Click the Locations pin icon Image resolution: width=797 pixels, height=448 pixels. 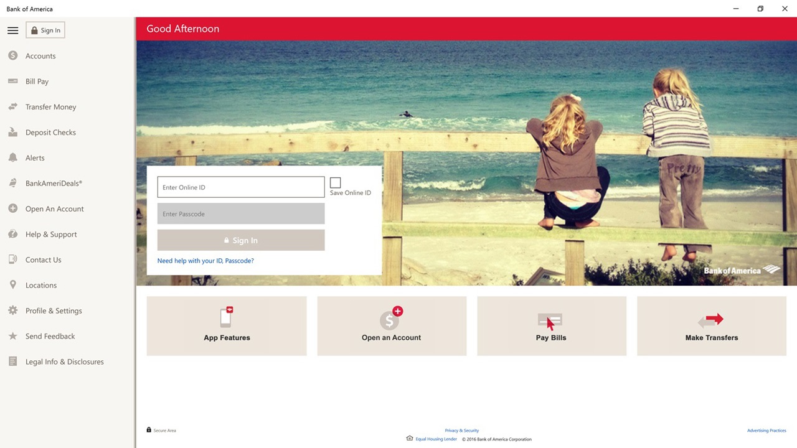click(12, 285)
